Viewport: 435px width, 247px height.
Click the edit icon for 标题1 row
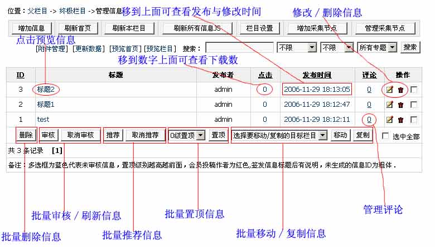point(390,104)
